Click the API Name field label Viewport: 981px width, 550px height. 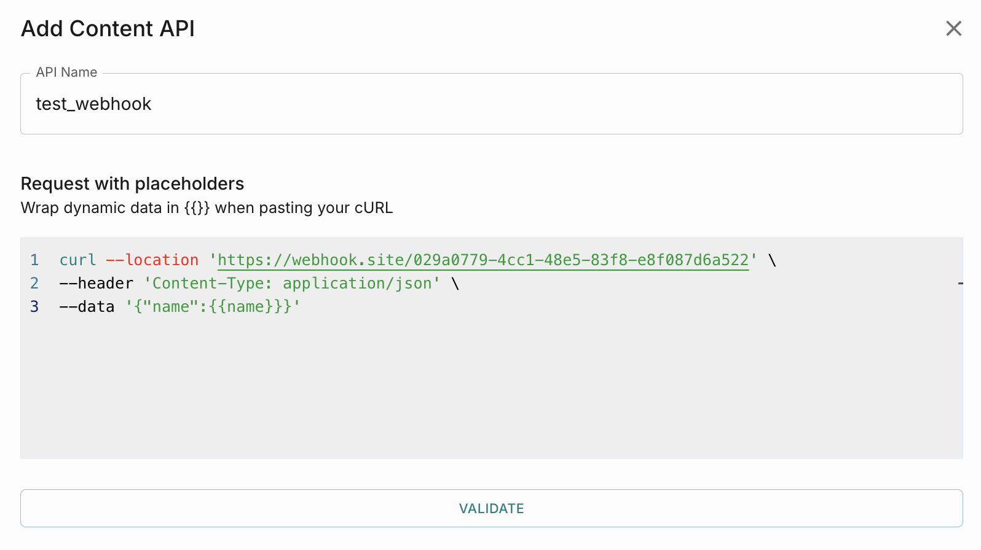66,72
